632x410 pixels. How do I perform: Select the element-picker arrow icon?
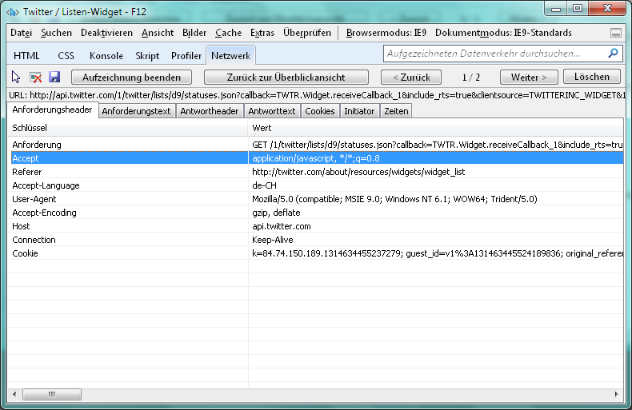coord(16,77)
